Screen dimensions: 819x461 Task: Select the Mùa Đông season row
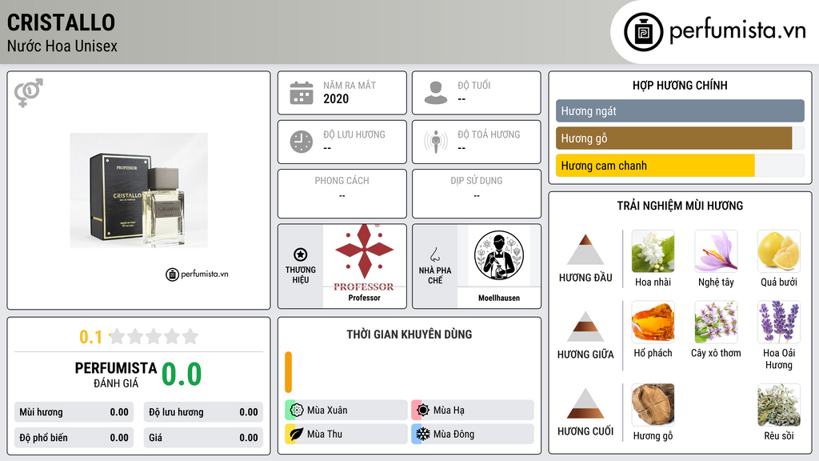pyautogui.click(x=473, y=434)
